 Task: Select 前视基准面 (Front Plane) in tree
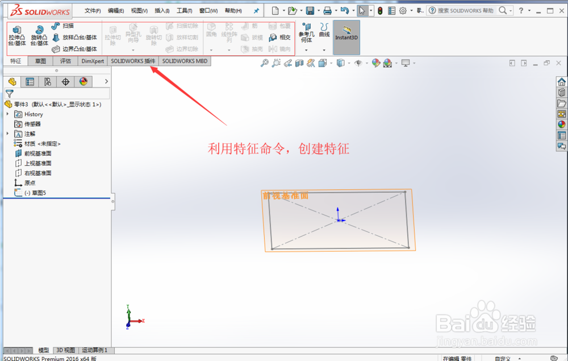(x=37, y=153)
